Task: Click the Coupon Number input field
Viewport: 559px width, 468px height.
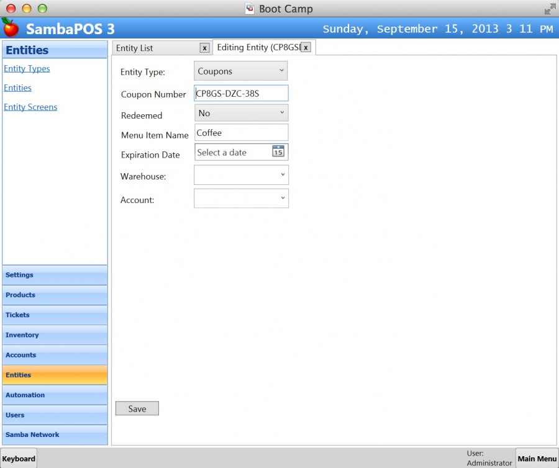Action: click(x=241, y=93)
